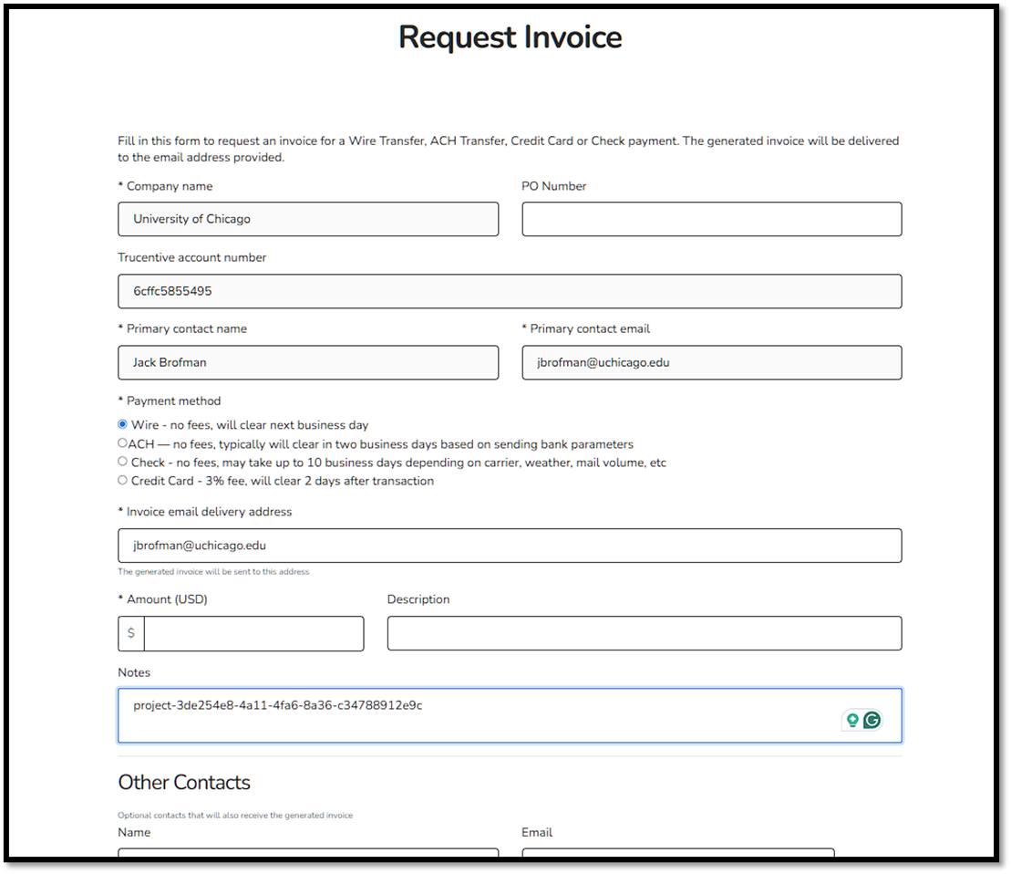Select the Wire payment method
Viewport: 1011px width, 874px height.
coord(122,424)
